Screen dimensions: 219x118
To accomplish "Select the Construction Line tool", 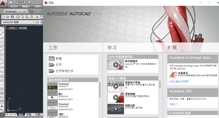I will point(2,33).
